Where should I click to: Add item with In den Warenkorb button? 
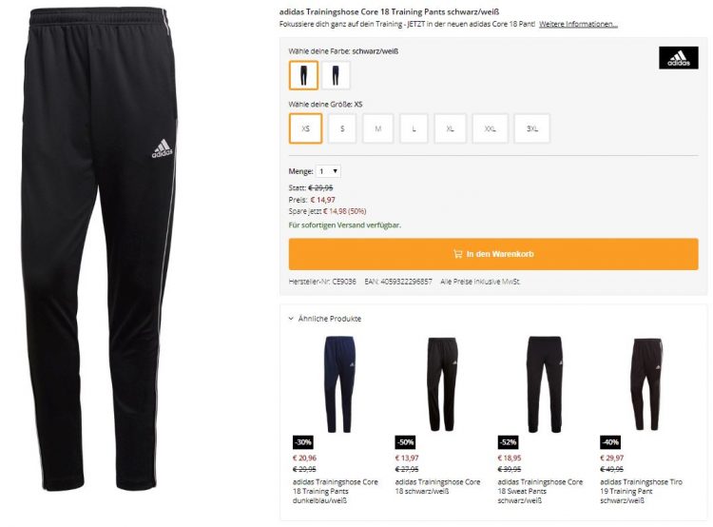click(x=493, y=254)
